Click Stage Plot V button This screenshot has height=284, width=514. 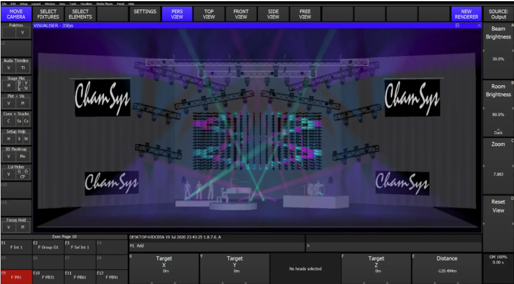(26, 83)
